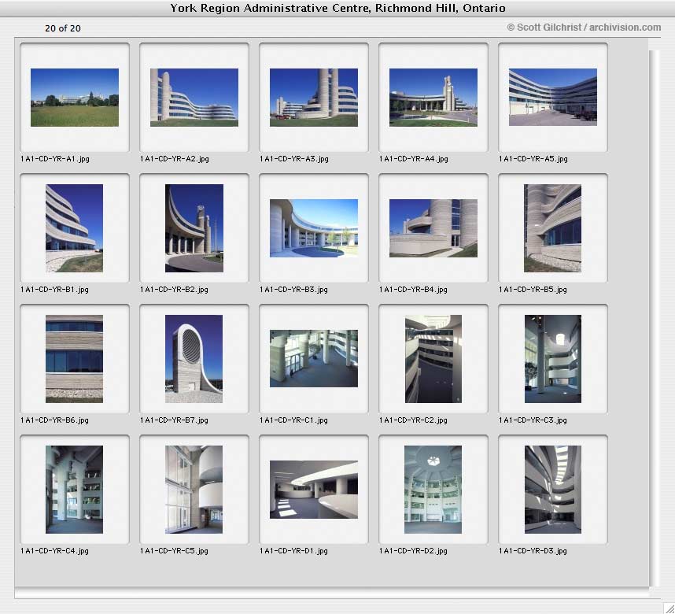Image resolution: width=675 pixels, height=614 pixels.
Task: Click the file name 1A1-CD-YR-B2.jpg
Action: 175,290
